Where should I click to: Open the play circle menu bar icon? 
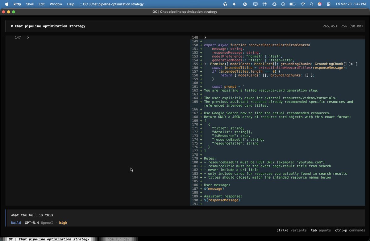coord(283,4)
